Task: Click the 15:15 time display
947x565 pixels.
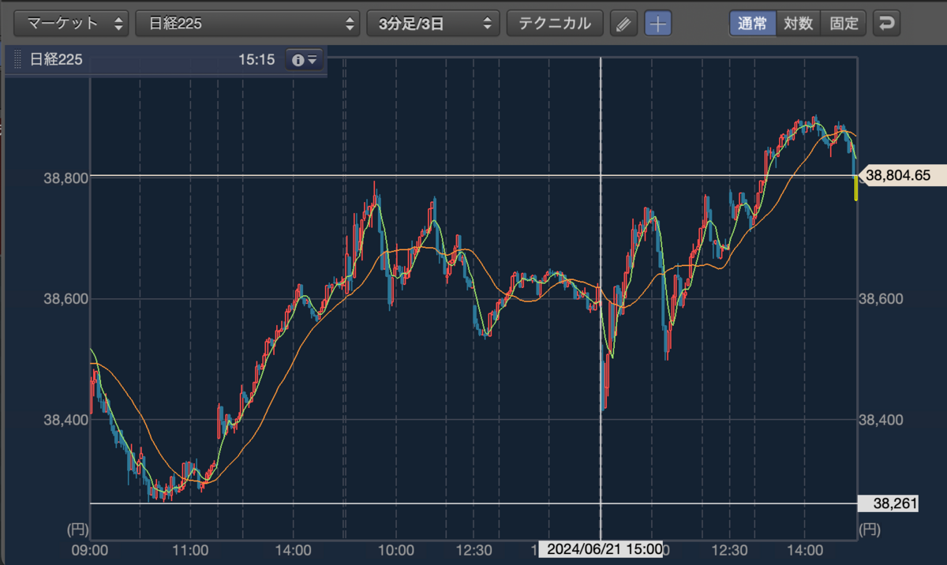Action: click(x=256, y=59)
